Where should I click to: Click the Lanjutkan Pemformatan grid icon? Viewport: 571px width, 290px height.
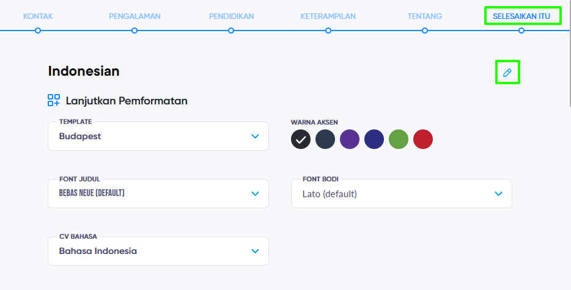(x=54, y=100)
